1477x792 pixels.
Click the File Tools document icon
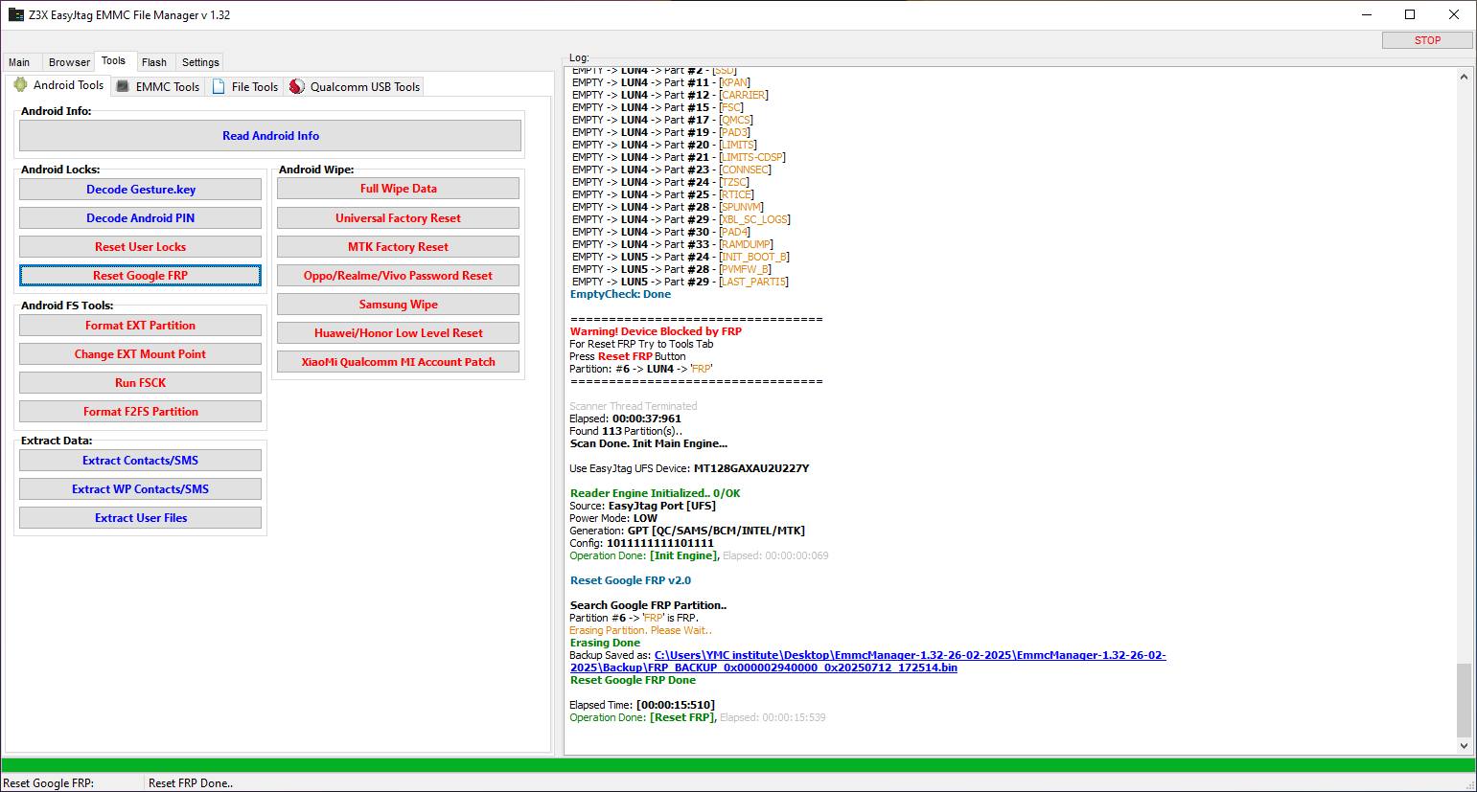[219, 86]
